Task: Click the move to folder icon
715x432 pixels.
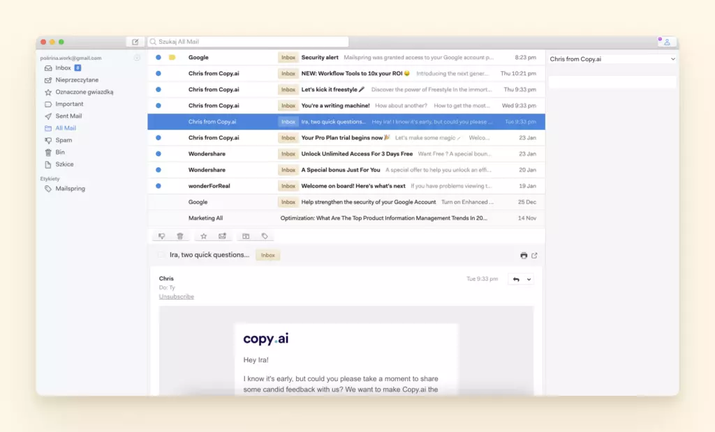Action: click(246, 236)
